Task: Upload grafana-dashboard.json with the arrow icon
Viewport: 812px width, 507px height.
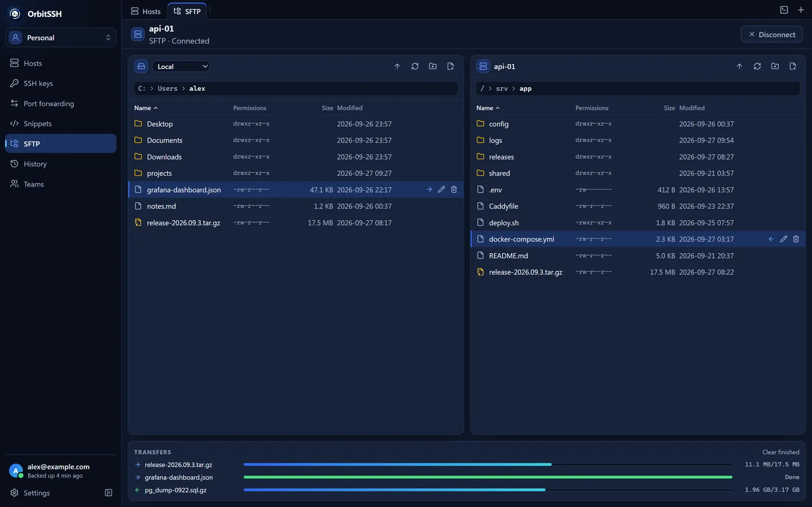Action: tap(429, 190)
